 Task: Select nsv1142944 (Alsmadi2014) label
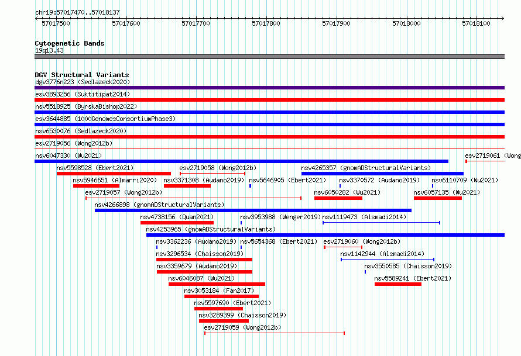(x=382, y=254)
